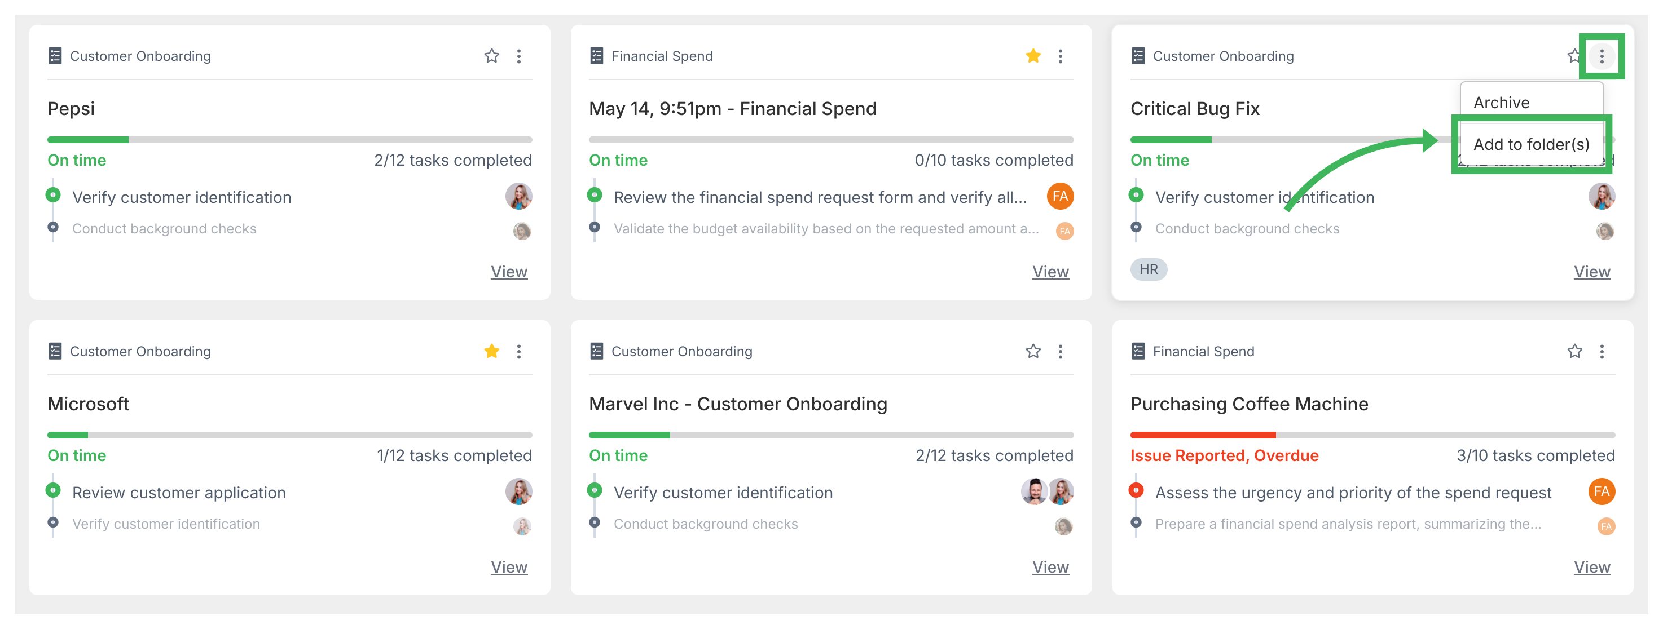Click 0/10 tasks completed text
The height and width of the screenshot is (629, 1663).
pos(993,160)
